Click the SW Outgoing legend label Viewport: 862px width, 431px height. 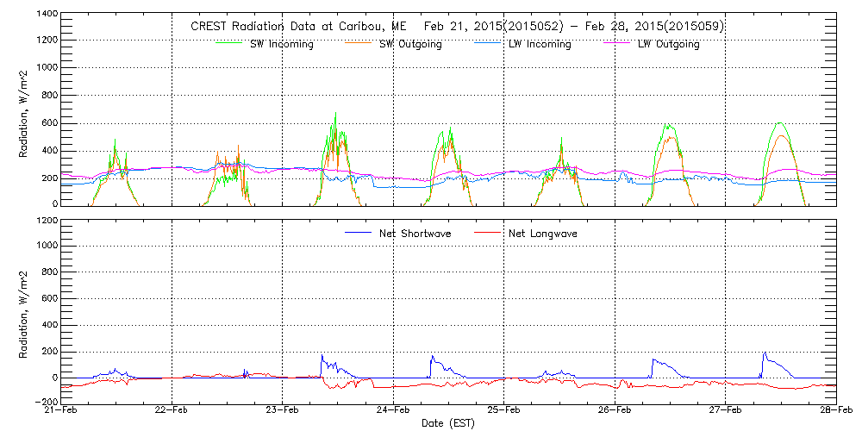coord(410,45)
